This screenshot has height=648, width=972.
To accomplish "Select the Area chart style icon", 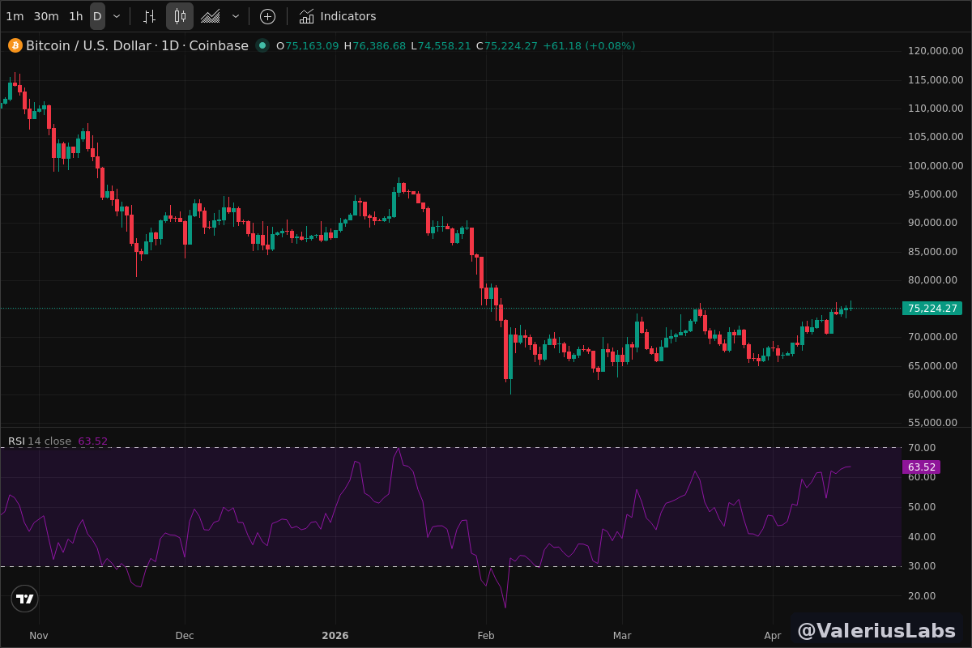I will (x=211, y=16).
